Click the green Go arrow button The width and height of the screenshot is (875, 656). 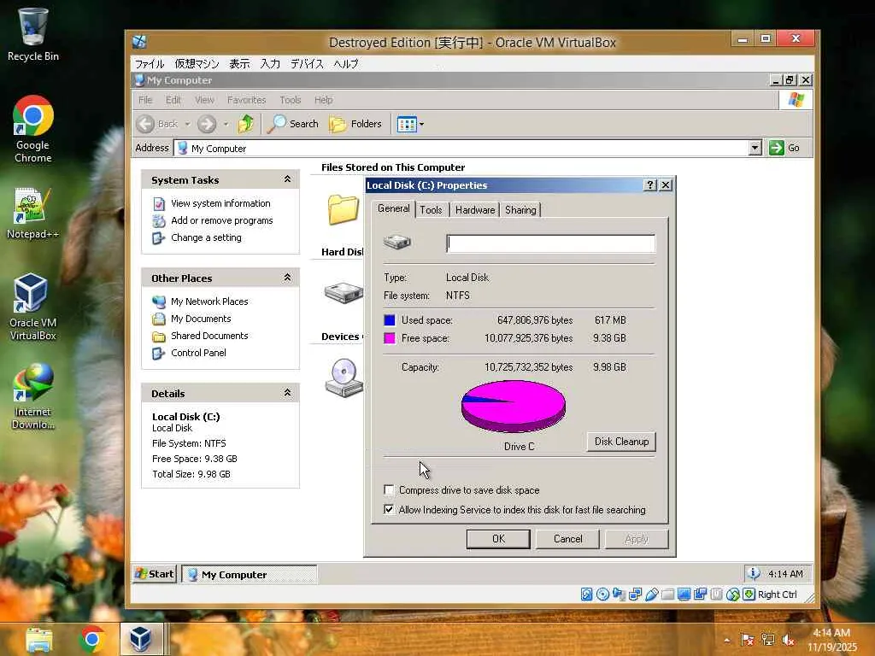tap(776, 148)
